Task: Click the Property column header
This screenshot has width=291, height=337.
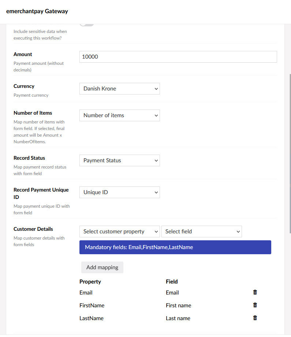Action: [90, 282]
